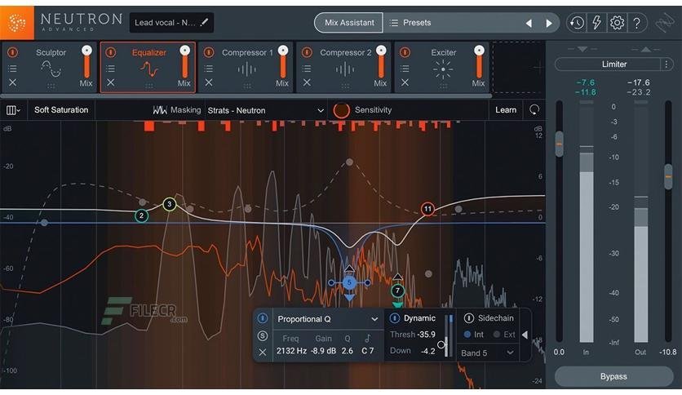Toggle Compressor 2 module power

click(307, 52)
